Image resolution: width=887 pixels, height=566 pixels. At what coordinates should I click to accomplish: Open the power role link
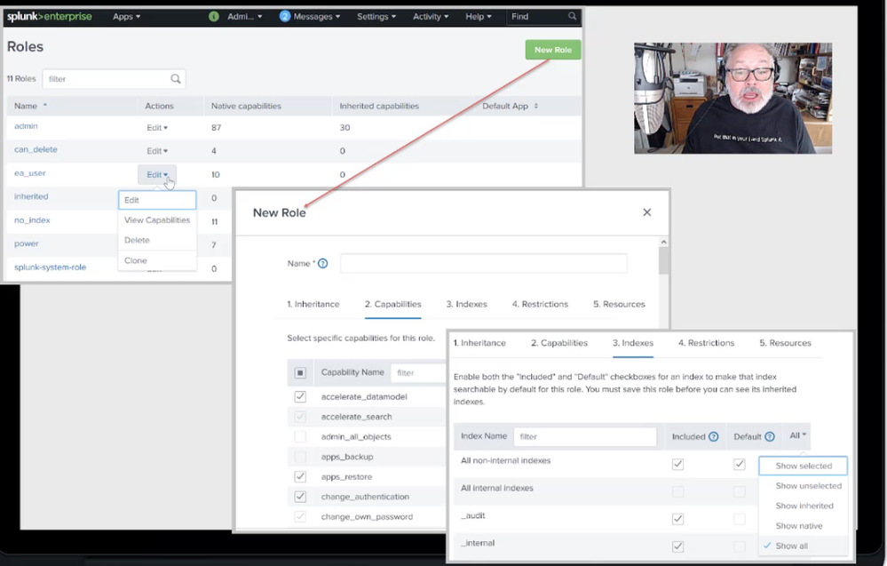27,244
